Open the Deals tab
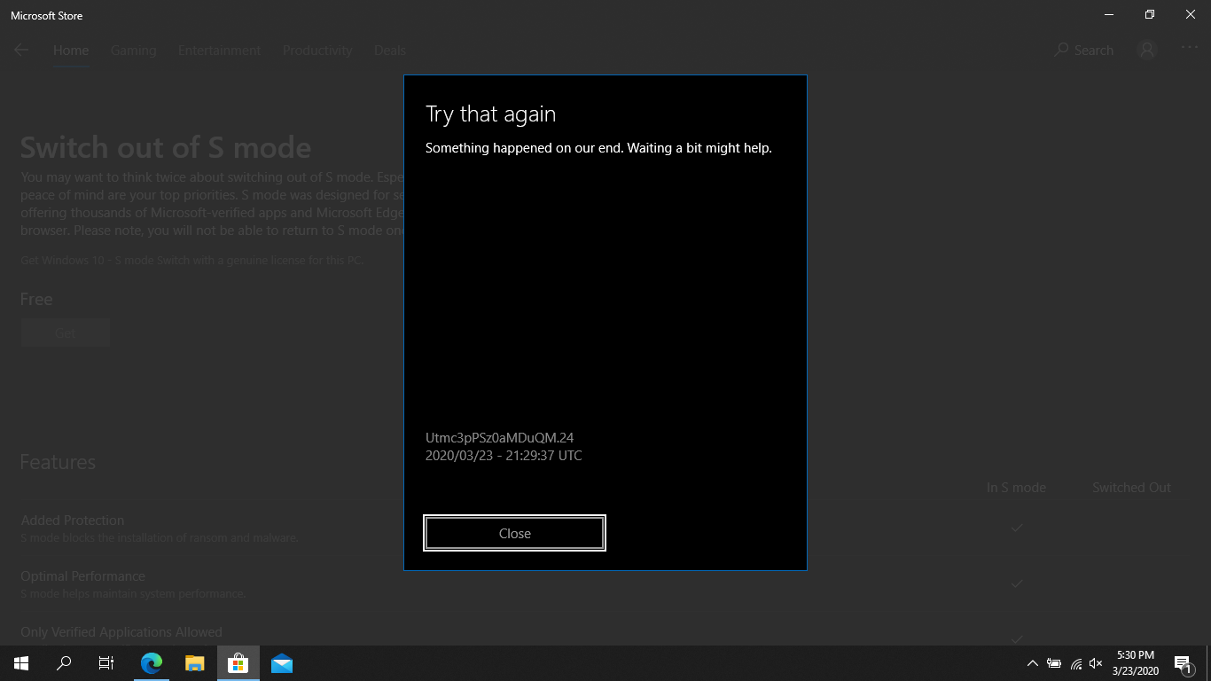The height and width of the screenshot is (681, 1211). (390, 51)
